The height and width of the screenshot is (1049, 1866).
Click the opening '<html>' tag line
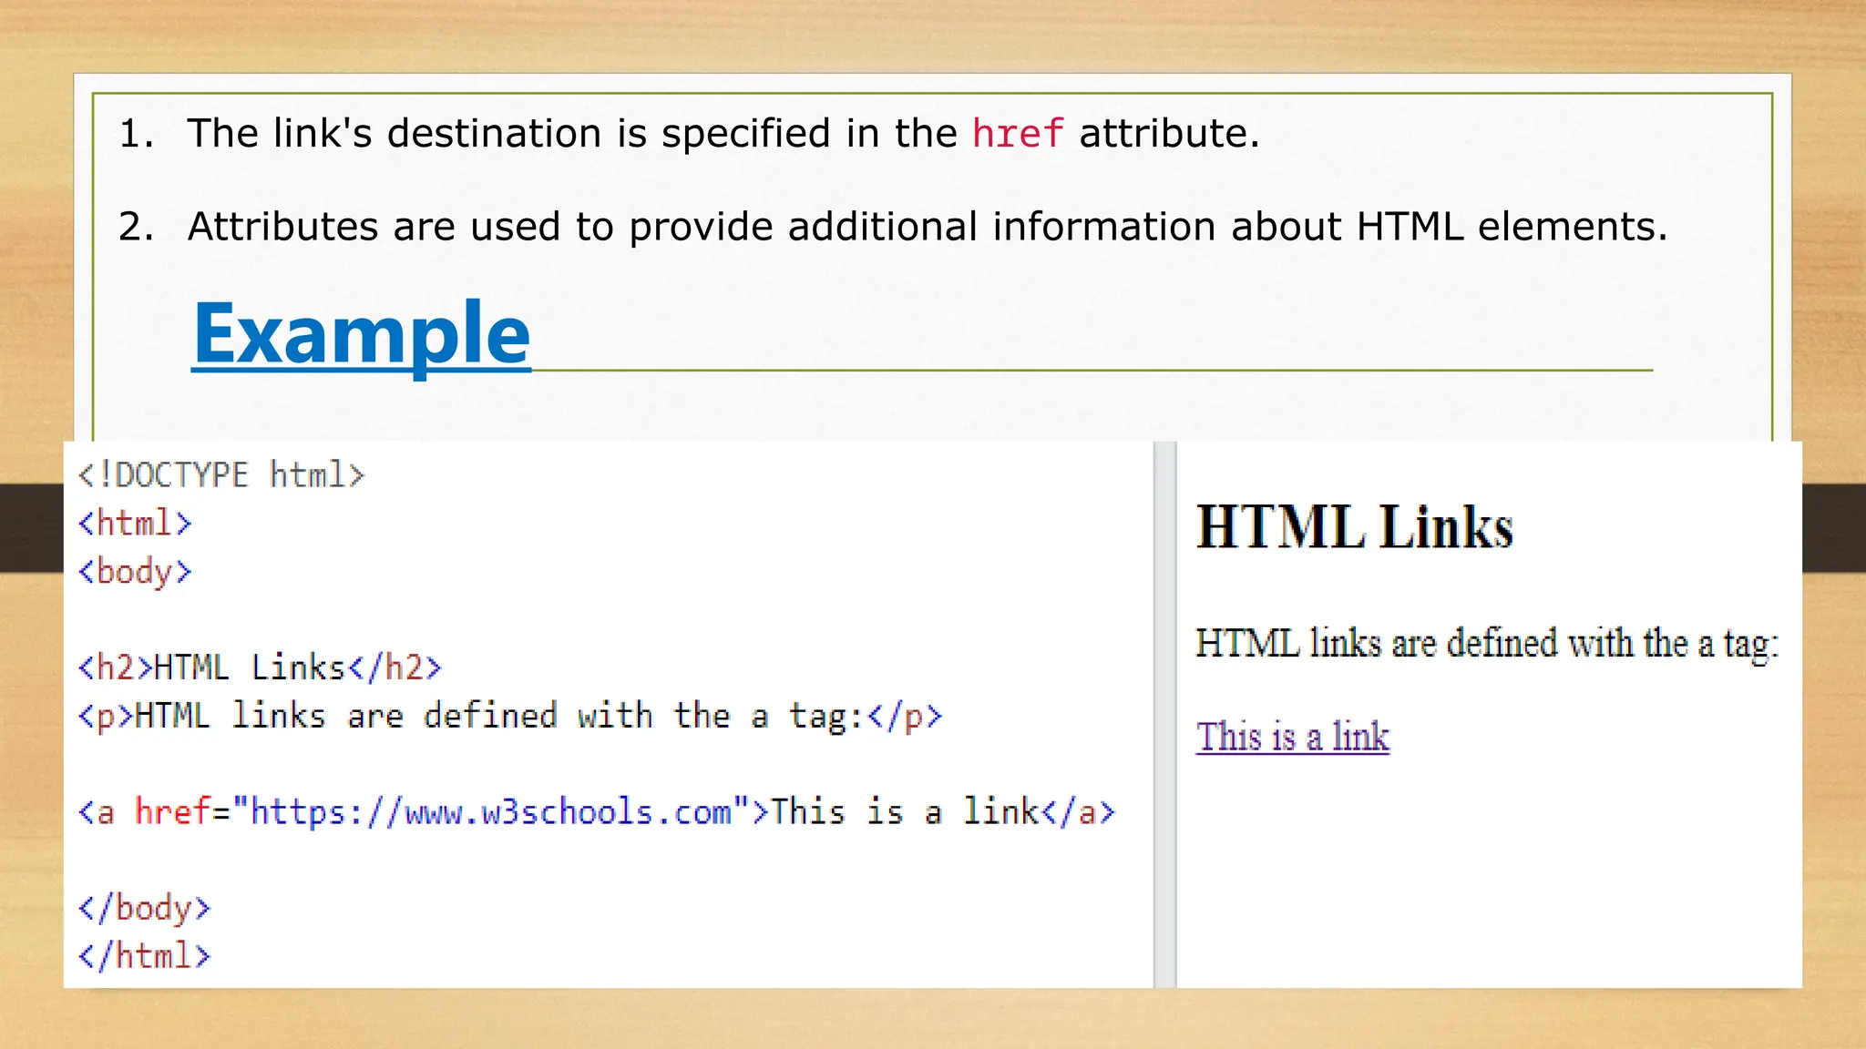(135, 524)
